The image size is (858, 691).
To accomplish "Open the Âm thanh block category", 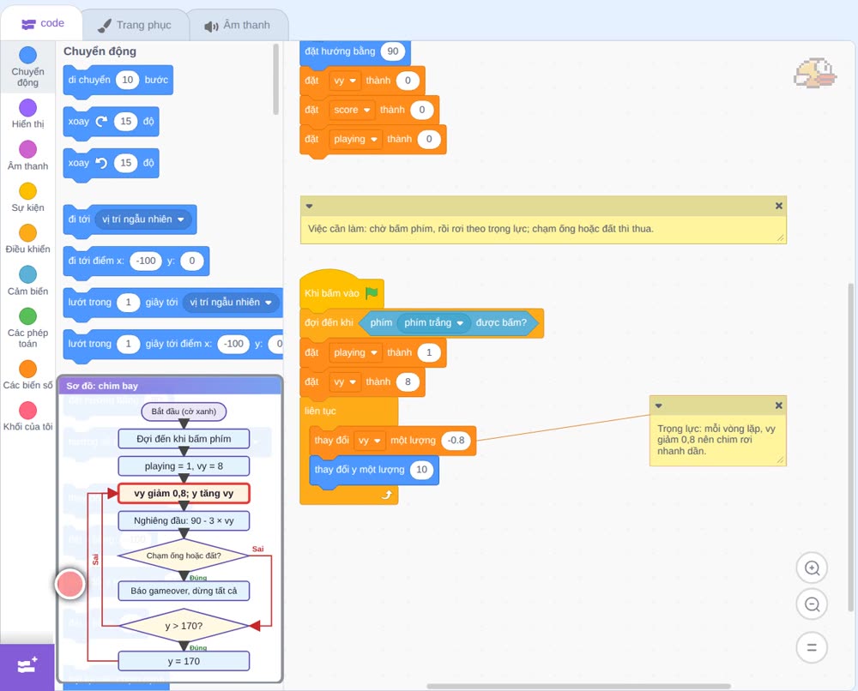I will tap(27, 156).
